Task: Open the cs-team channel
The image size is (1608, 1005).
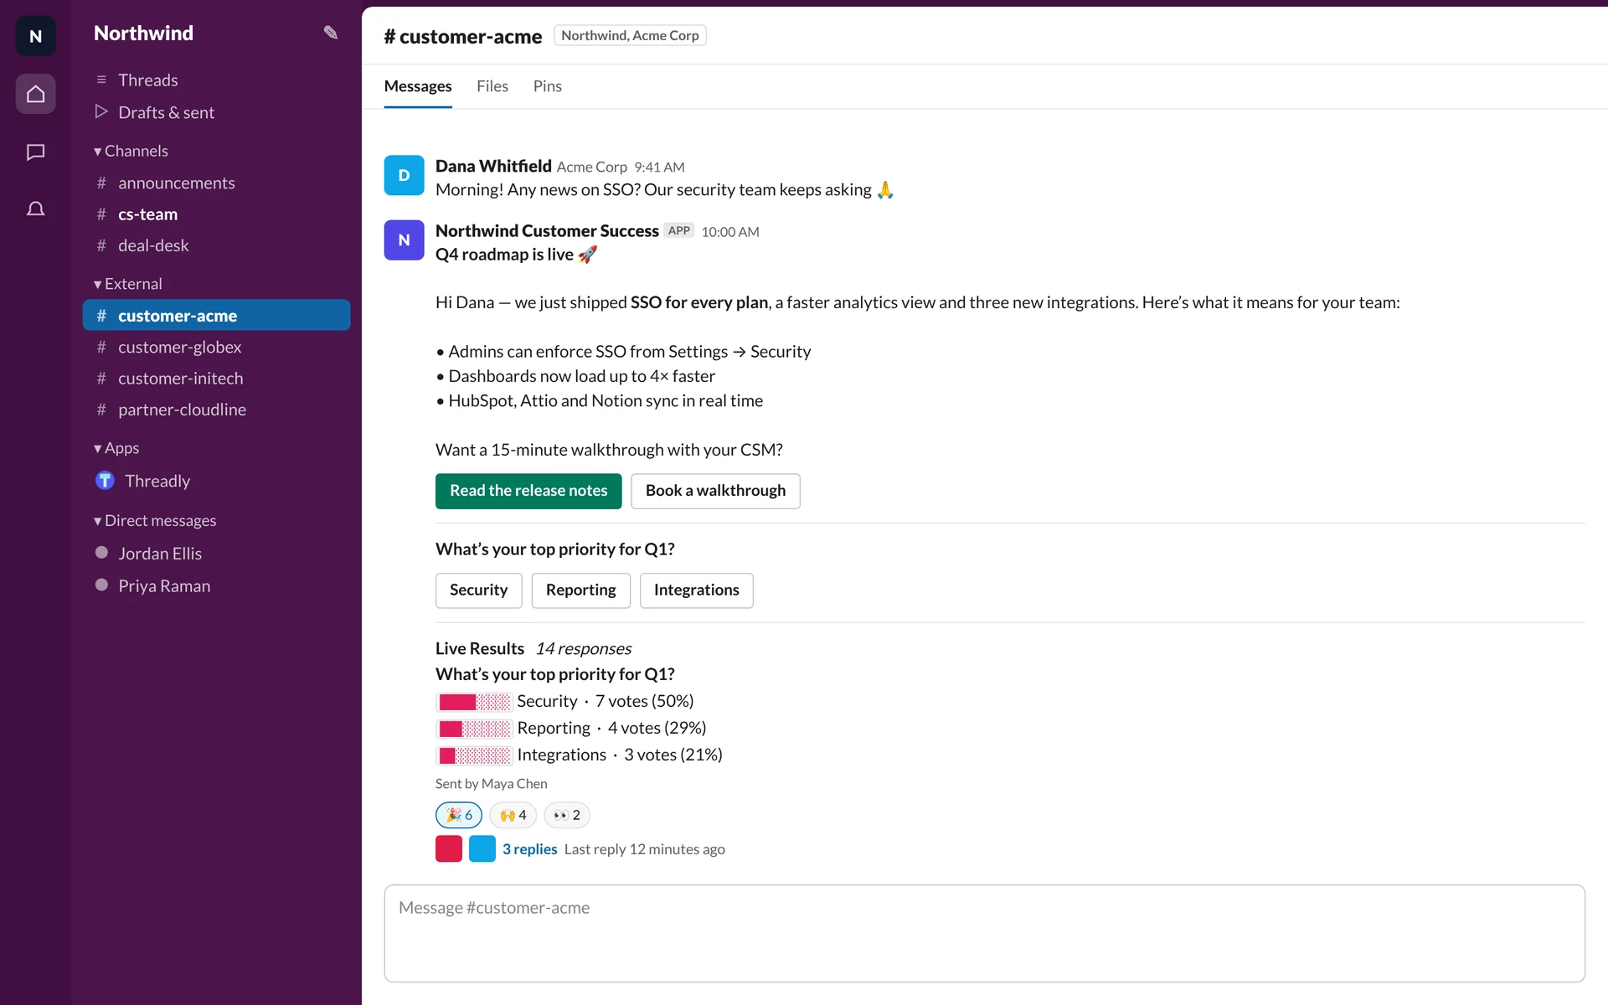Action: pyautogui.click(x=216, y=214)
